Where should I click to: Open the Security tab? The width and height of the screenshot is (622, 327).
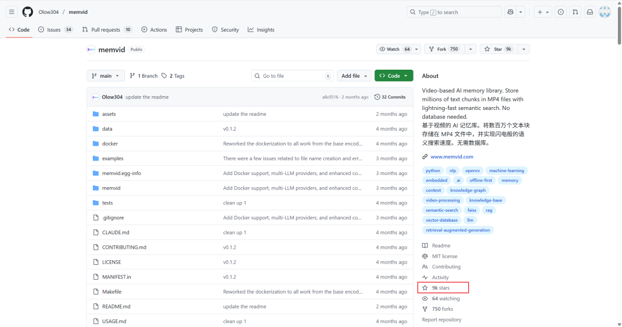coord(225,30)
